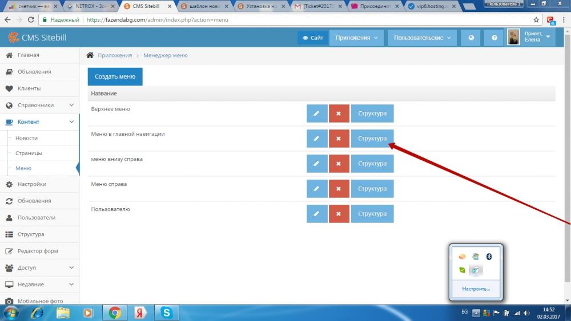This screenshot has height=321, width=571.
Task: Open Структура for Меню справа
Action: pyautogui.click(x=372, y=189)
